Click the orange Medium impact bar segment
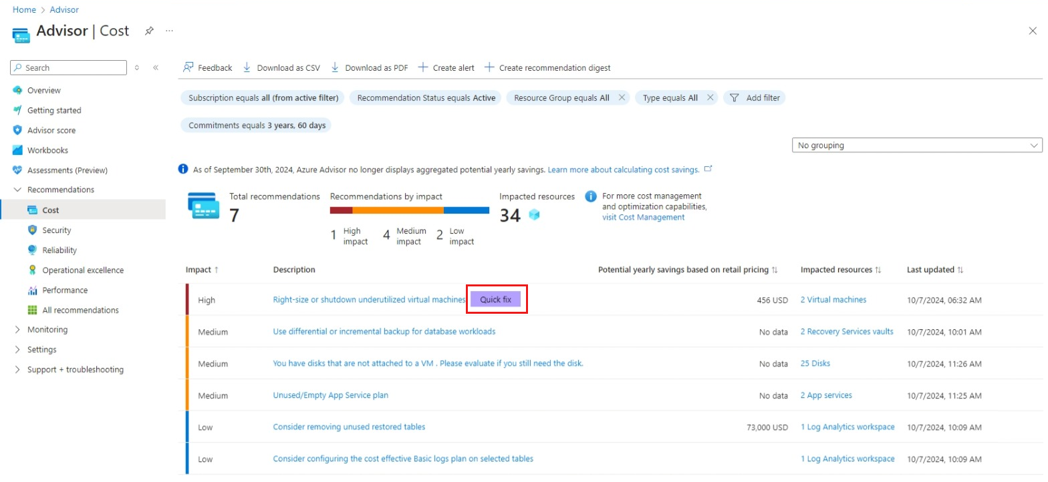The width and height of the screenshot is (1048, 482). click(398, 210)
